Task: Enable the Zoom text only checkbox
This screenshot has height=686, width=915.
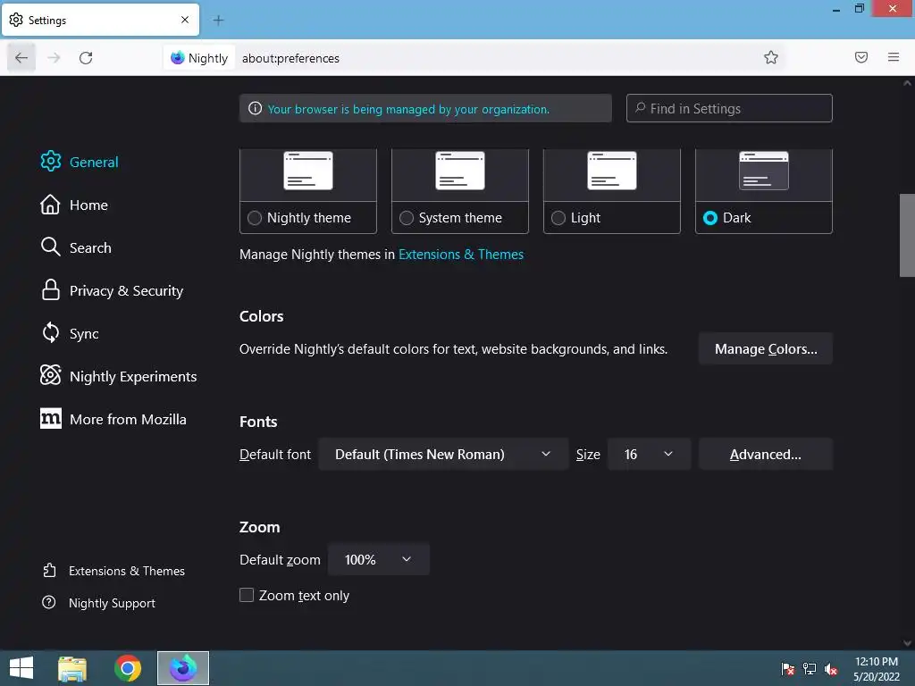Action: 247,595
